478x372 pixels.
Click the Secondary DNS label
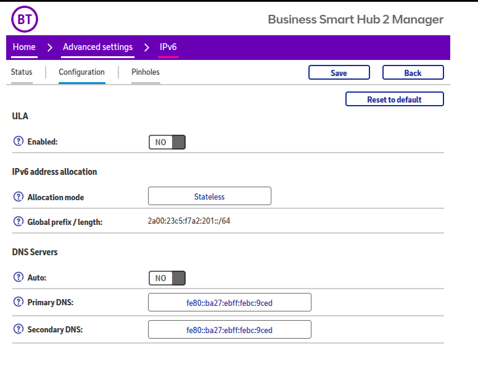tap(55, 329)
